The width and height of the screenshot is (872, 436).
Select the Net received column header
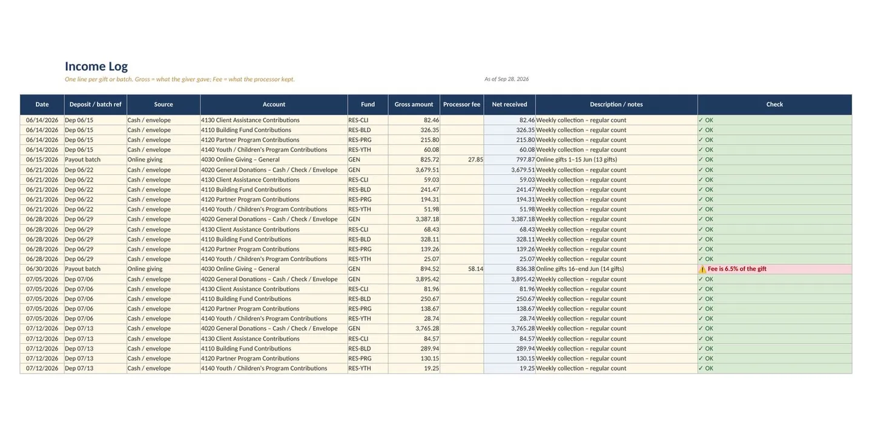coord(509,104)
